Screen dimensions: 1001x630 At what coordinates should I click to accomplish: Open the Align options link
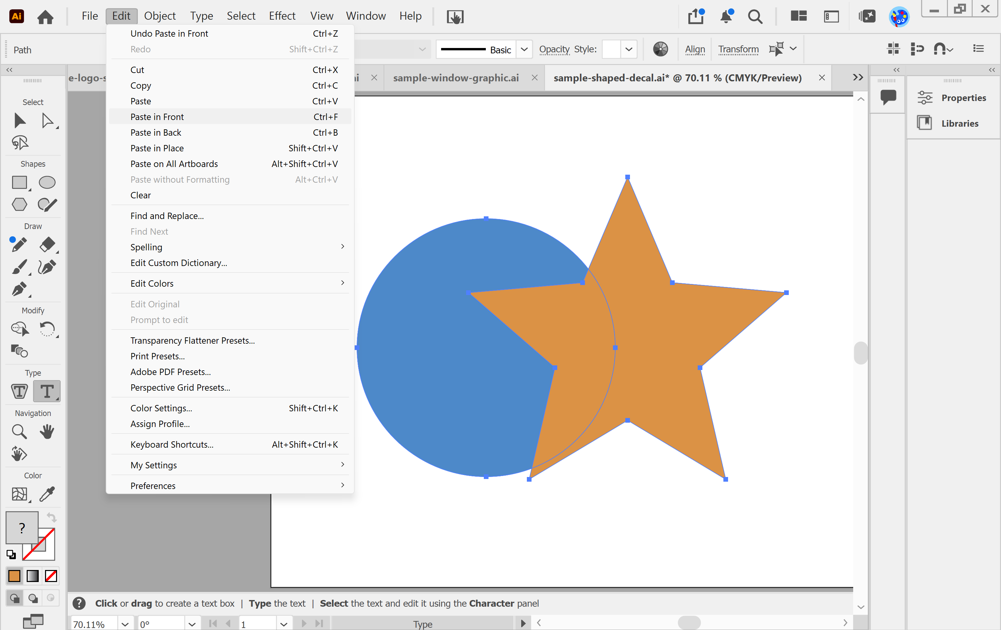coord(695,49)
